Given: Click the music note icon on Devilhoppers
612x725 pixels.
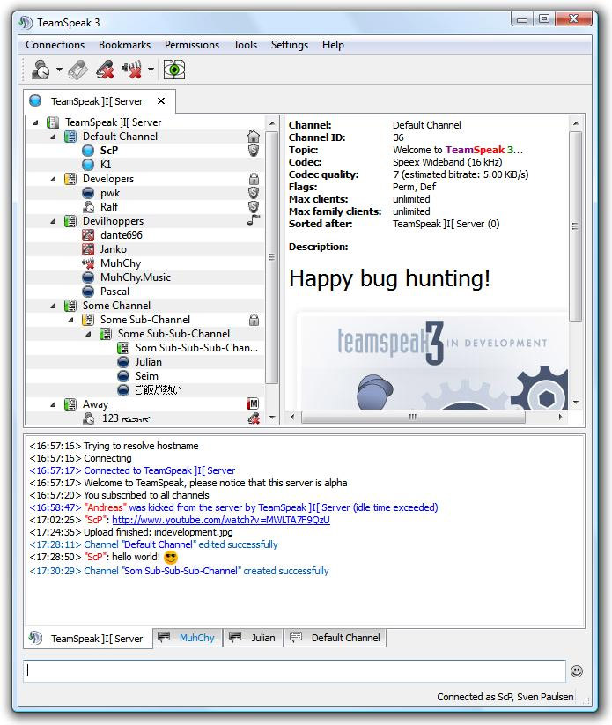Looking at the screenshot, I should (254, 220).
